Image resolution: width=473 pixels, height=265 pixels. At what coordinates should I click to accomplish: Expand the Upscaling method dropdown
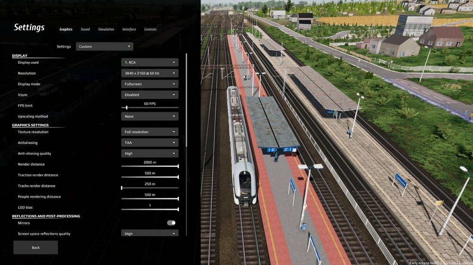pyautogui.click(x=149, y=116)
